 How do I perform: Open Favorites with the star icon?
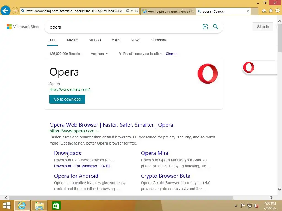271,11
